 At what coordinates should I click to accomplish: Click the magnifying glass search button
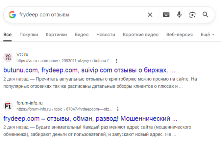tap(206, 14)
